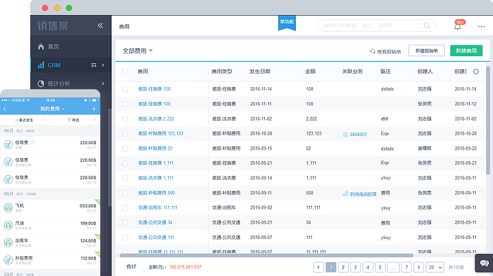The width and height of the screenshot is (493, 276).
Task: Tap the airplane expense icon on phone
Action: pos(8,207)
